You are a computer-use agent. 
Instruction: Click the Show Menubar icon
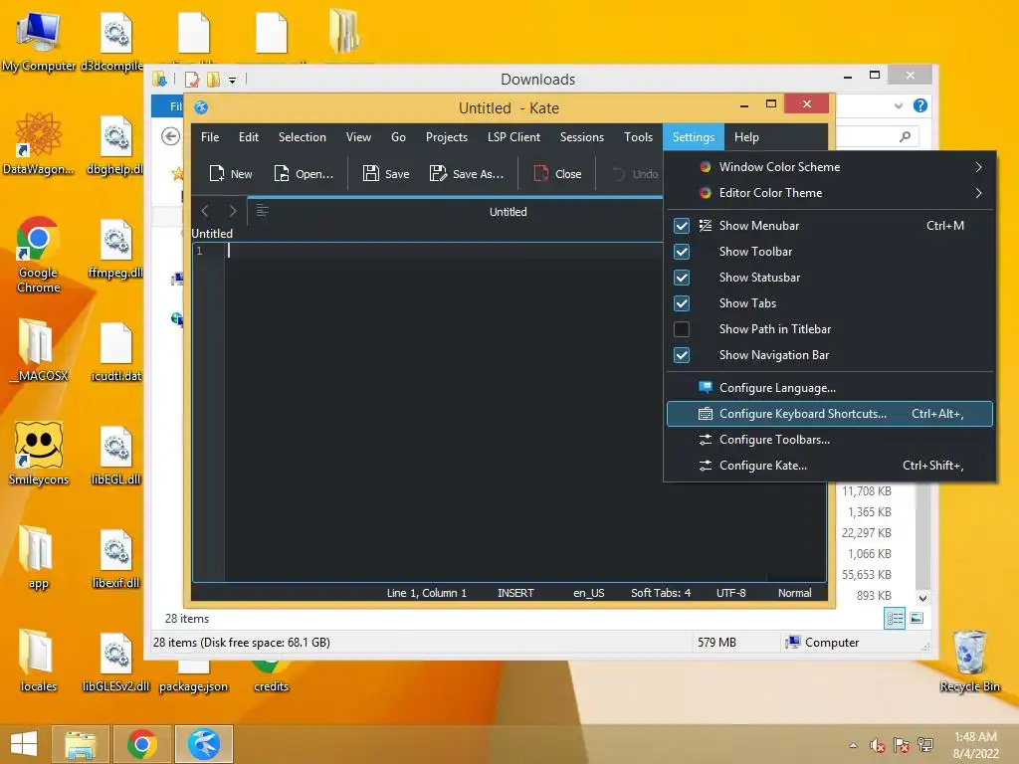tap(706, 226)
